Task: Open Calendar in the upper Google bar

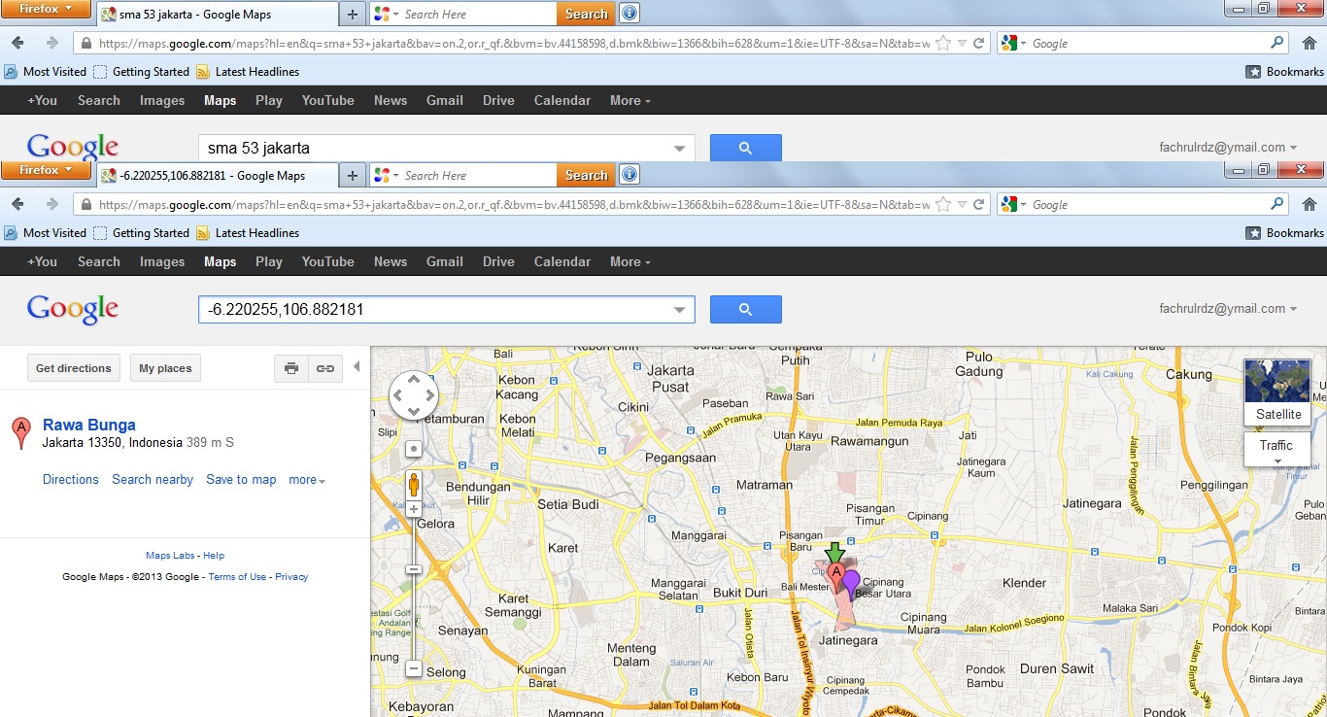Action: (561, 100)
